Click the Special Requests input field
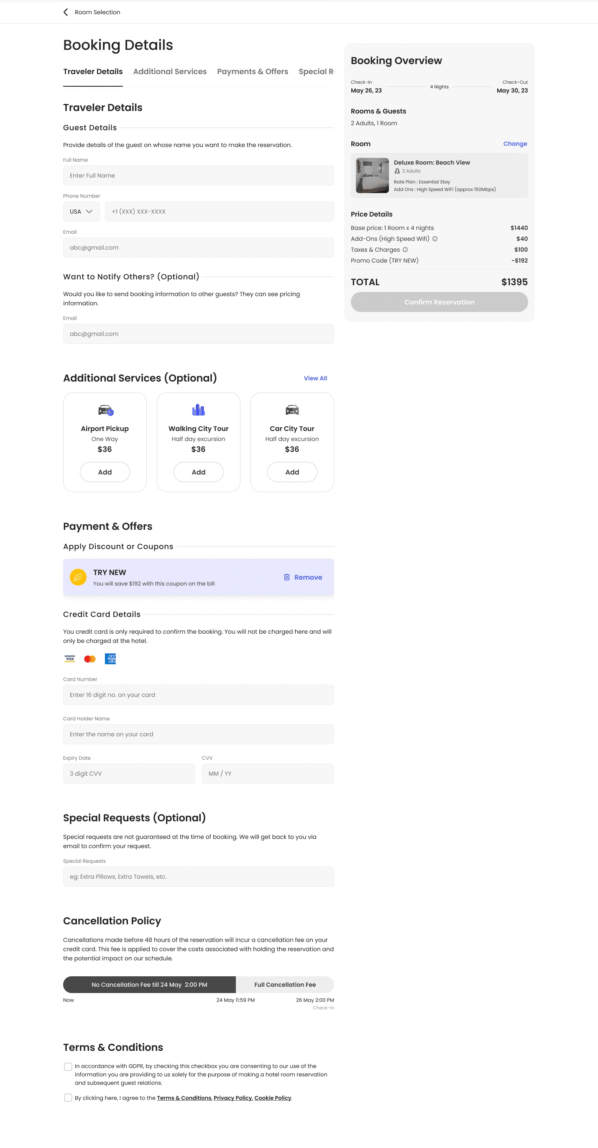Viewport: 598px width, 1148px height. click(199, 877)
